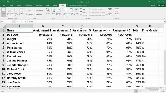Click the Select All corner triangle
This screenshot has height=93, width=166.
pos(5,26)
